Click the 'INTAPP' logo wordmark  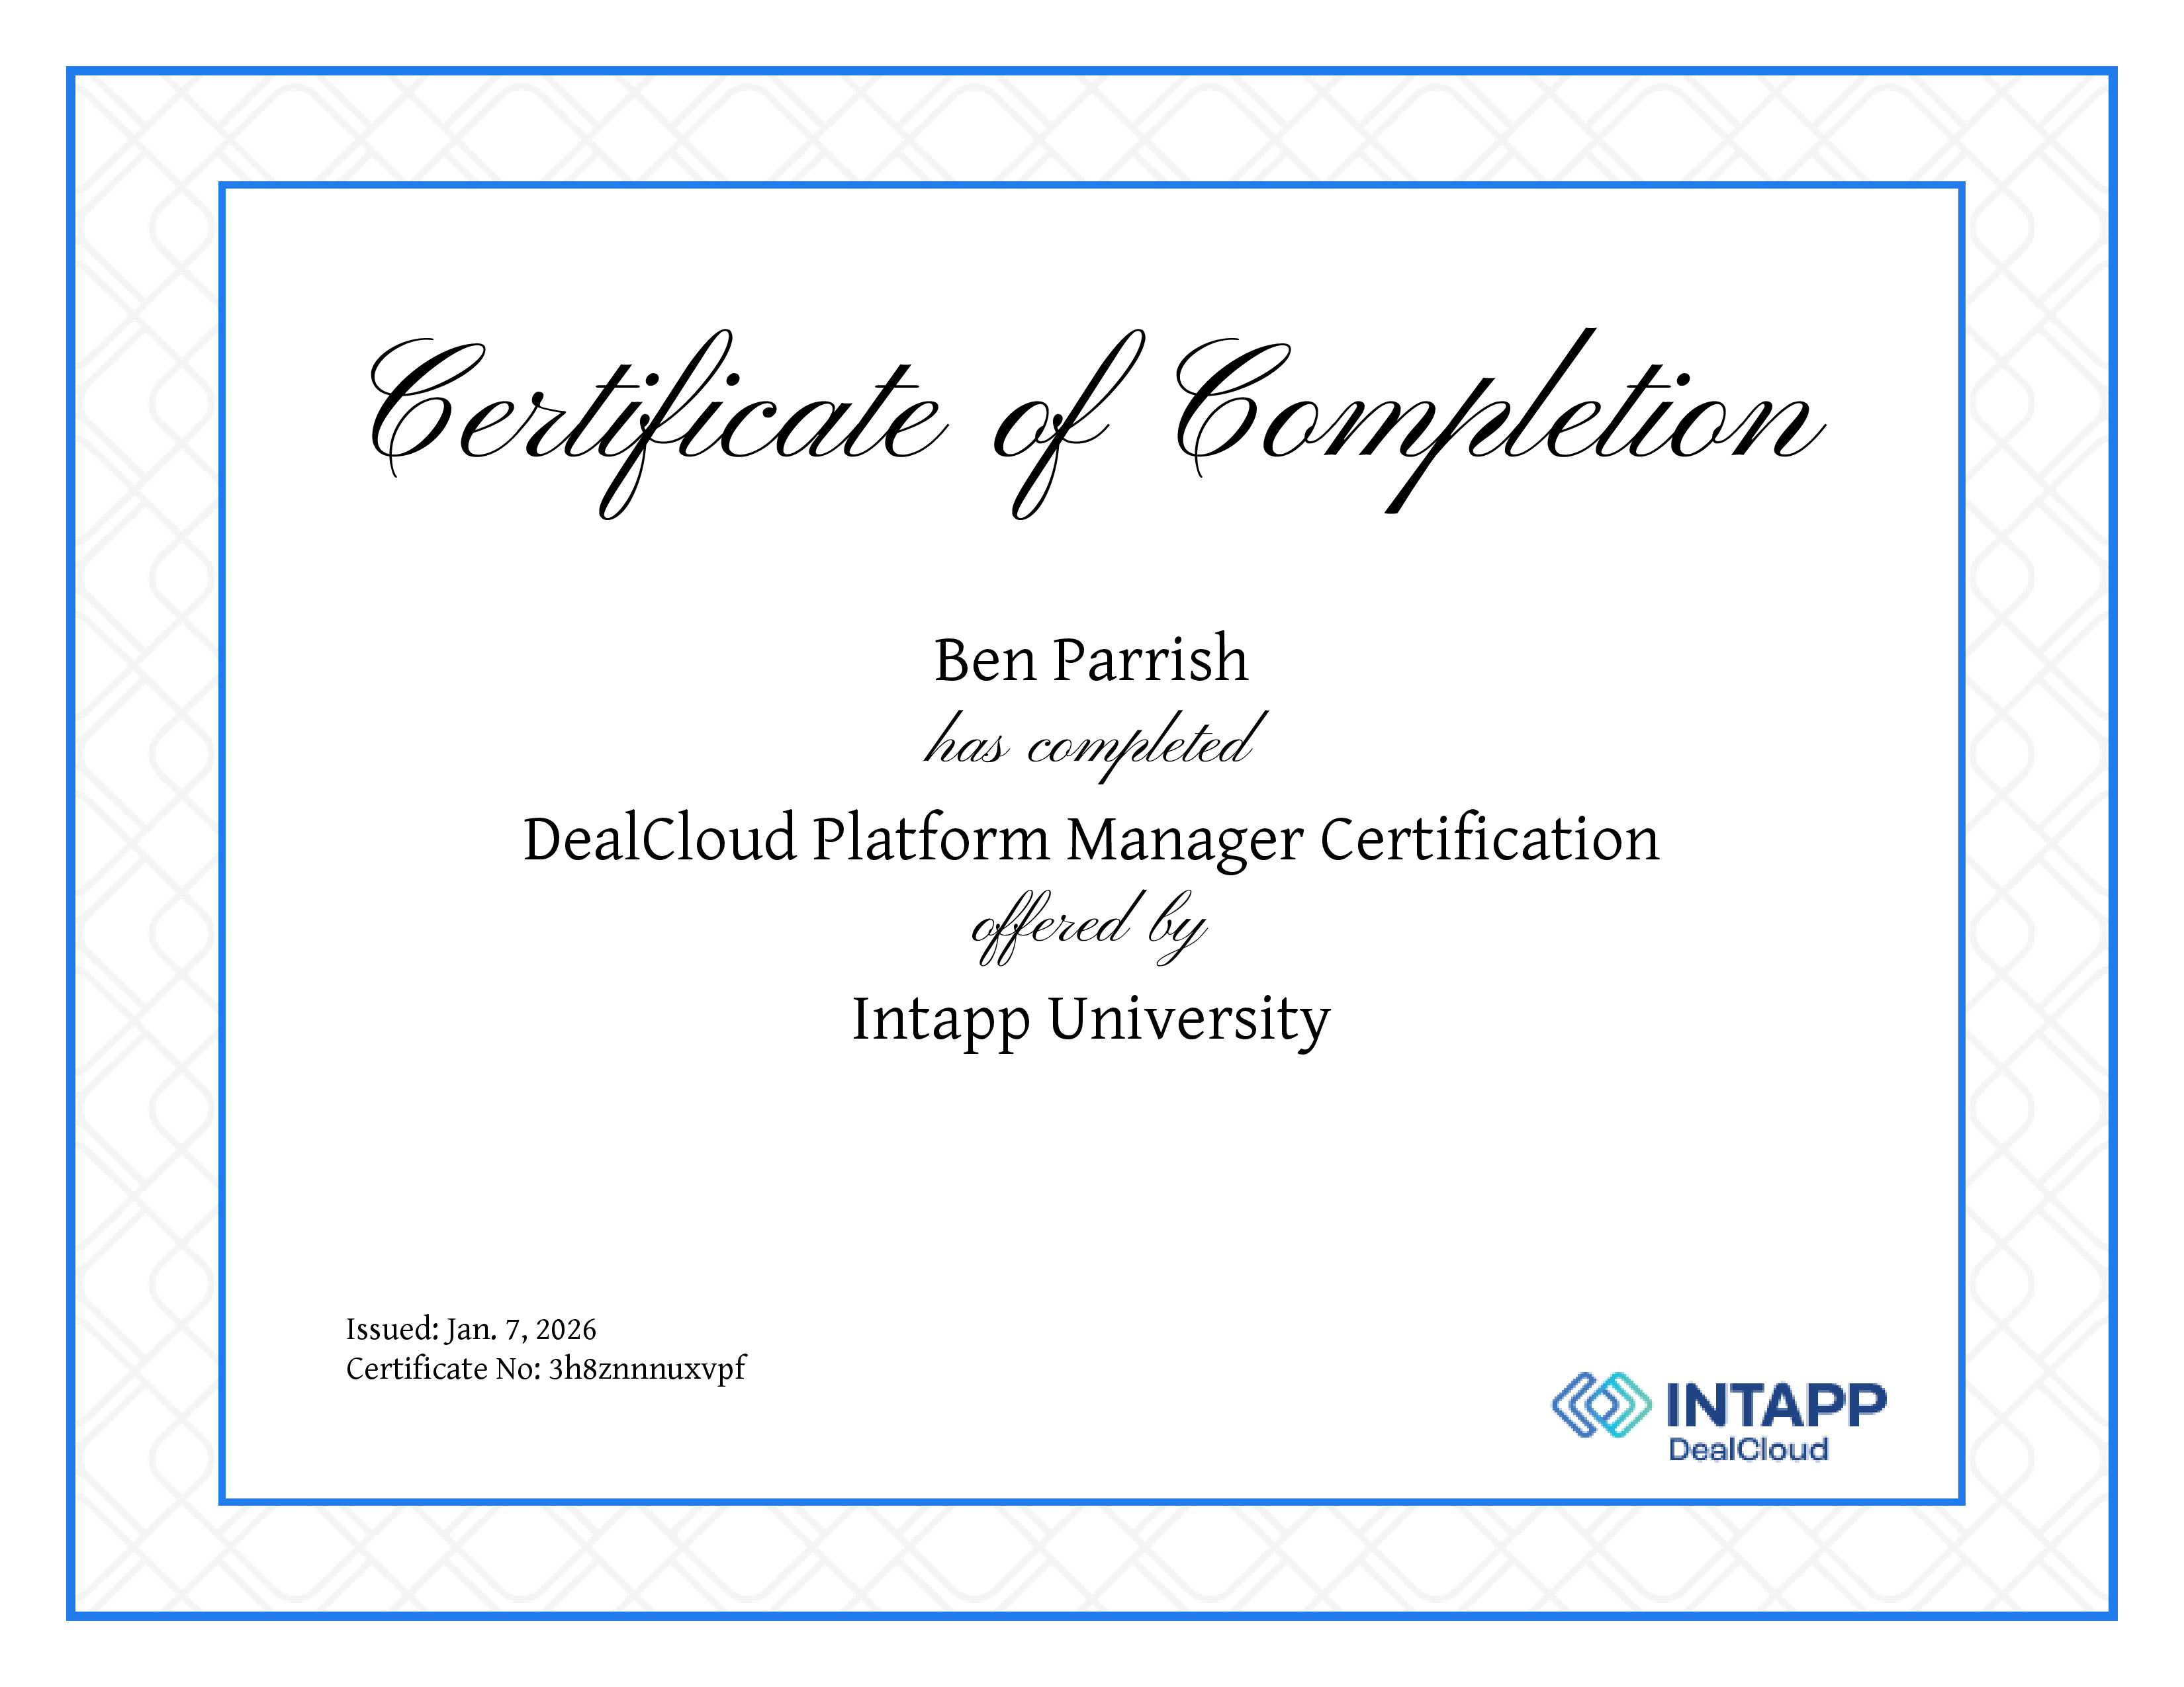1776,1405
